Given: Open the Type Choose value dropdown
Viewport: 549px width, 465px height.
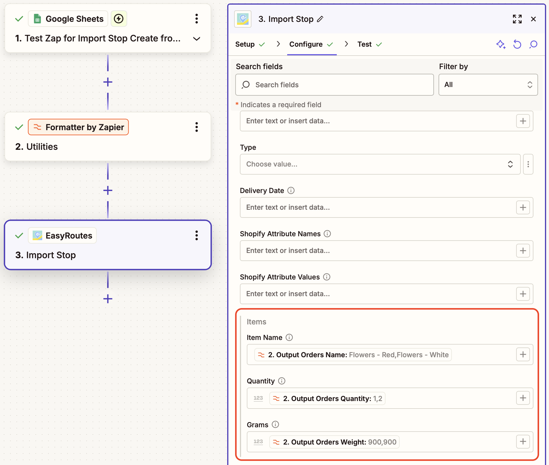Looking at the screenshot, I should tap(380, 164).
